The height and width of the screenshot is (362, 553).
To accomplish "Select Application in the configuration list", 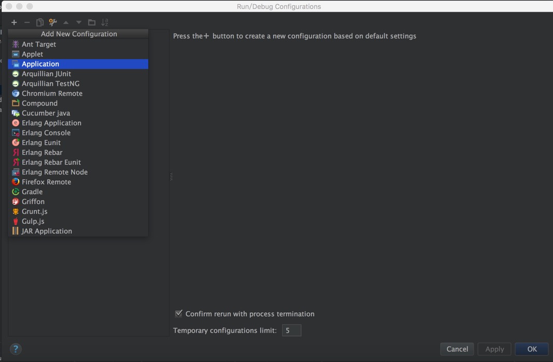I will 78,64.
